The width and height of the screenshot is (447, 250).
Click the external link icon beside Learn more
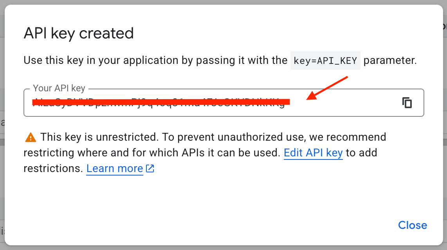(150, 168)
